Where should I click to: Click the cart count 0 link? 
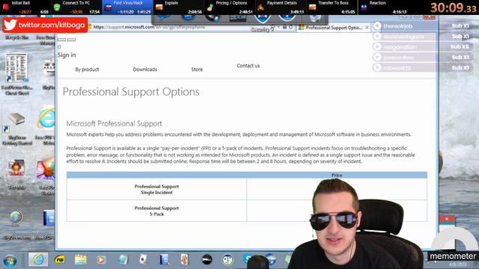pyautogui.click(x=59, y=47)
